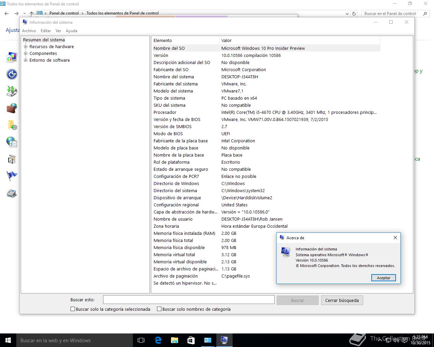Open the Ayuda menu
Image resolution: width=434 pixels, height=347 pixels.
[x=71, y=30]
